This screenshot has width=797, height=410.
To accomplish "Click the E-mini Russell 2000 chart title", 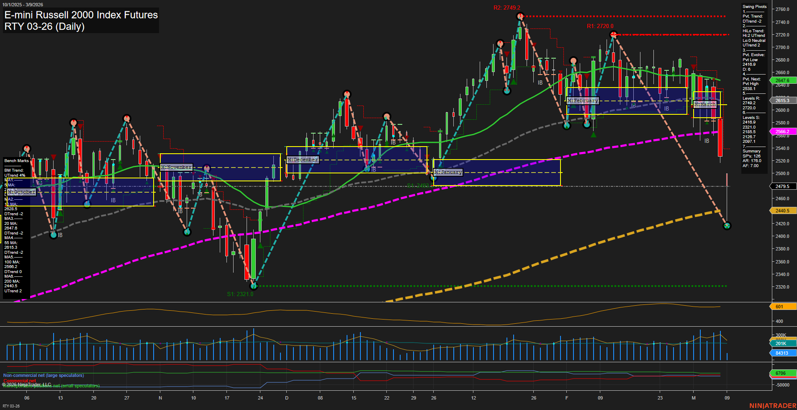I will [x=81, y=15].
